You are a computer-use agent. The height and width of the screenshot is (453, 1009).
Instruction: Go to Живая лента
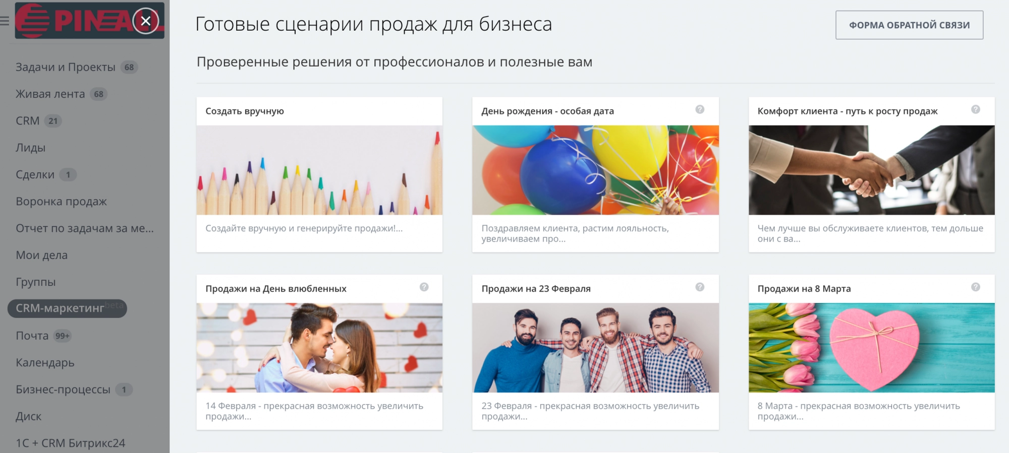click(50, 94)
